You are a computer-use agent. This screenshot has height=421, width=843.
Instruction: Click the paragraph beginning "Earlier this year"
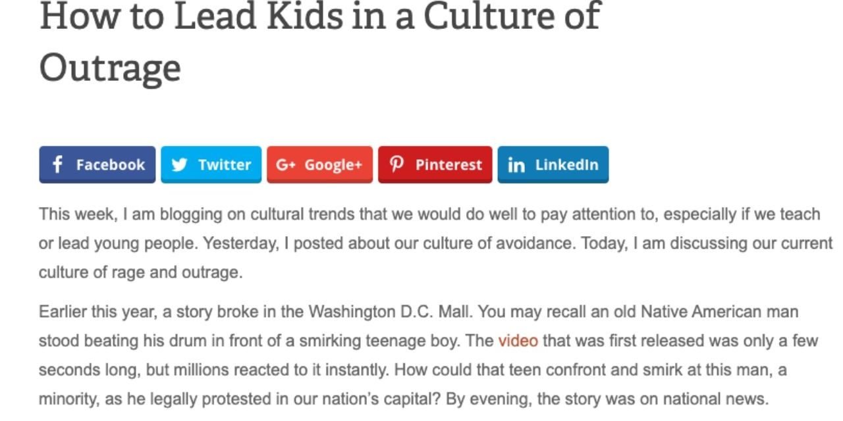point(428,355)
